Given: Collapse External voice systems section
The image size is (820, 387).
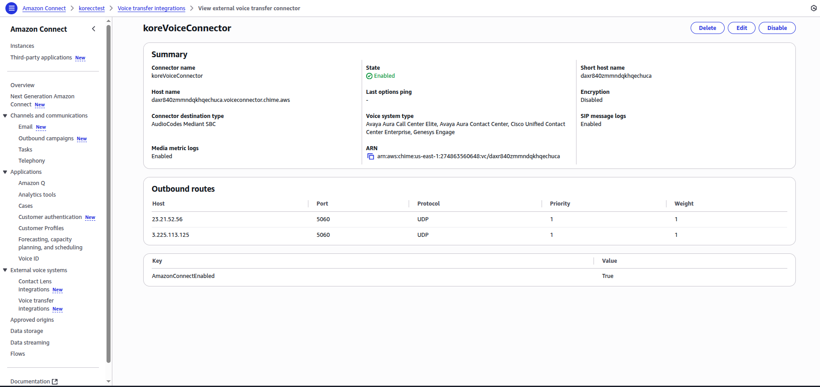Looking at the screenshot, I should coord(5,270).
